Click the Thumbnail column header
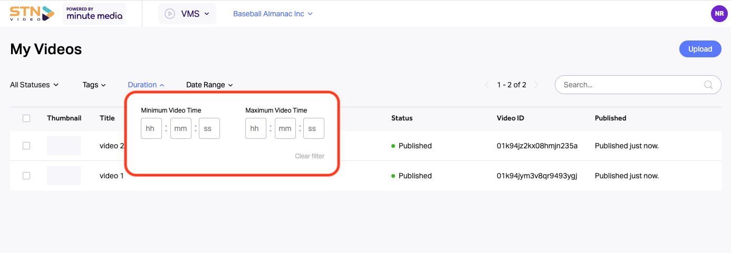The image size is (731, 253). 64,118
